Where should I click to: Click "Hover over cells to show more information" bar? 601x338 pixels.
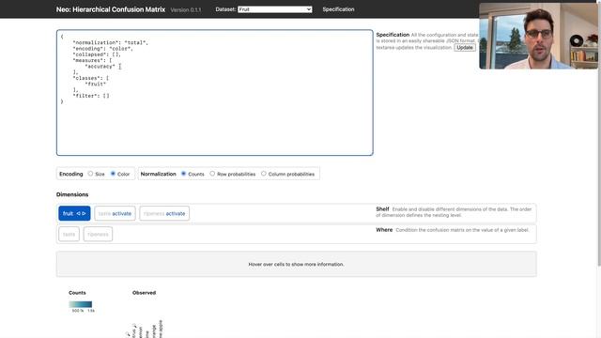(x=297, y=264)
